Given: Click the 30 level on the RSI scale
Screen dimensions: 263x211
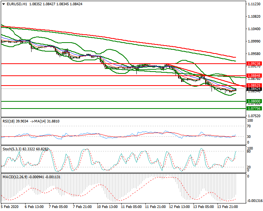Looking at the screenshot, I should point(249,137).
